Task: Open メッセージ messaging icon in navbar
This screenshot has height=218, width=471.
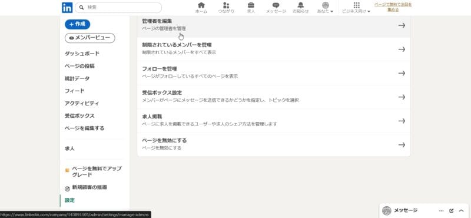Action: (x=276, y=8)
